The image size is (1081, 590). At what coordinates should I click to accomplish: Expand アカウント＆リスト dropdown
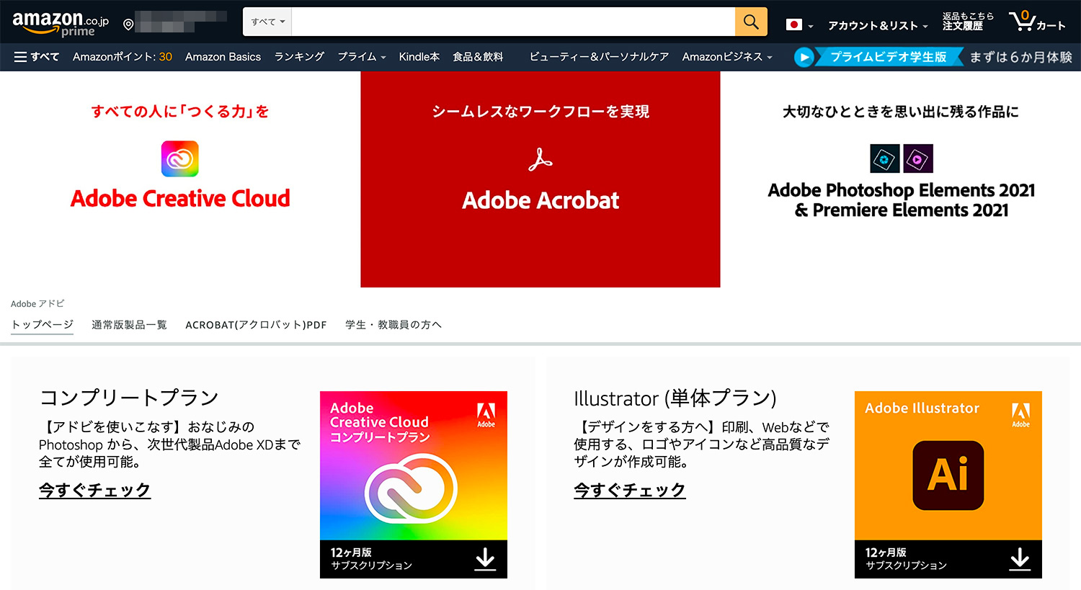click(x=878, y=25)
